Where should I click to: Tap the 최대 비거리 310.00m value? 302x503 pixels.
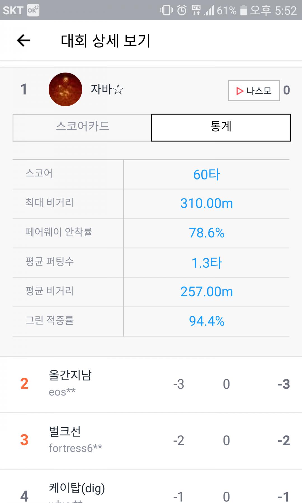(x=207, y=204)
